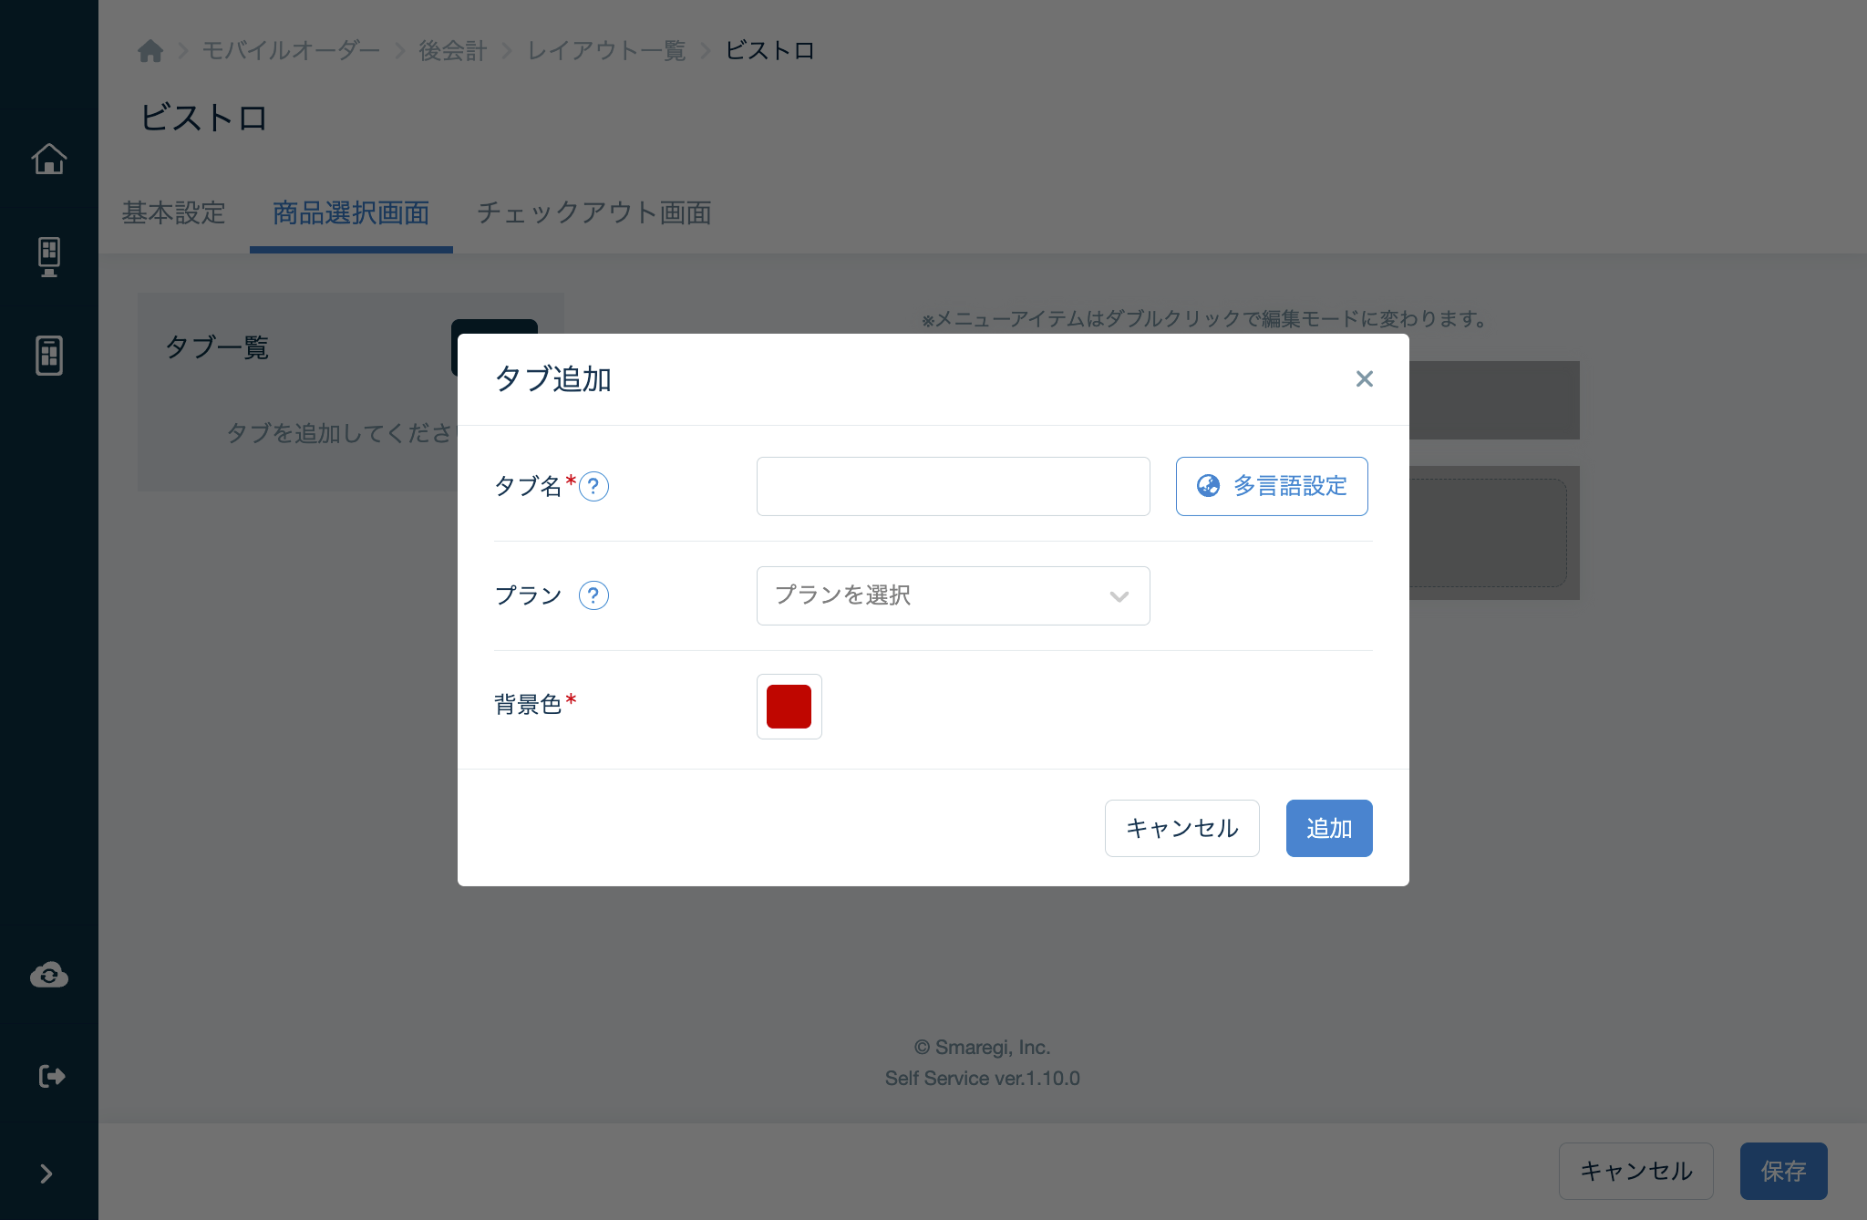
Task: Expand the collapsed sidebar with the chevron
Action: (46, 1173)
